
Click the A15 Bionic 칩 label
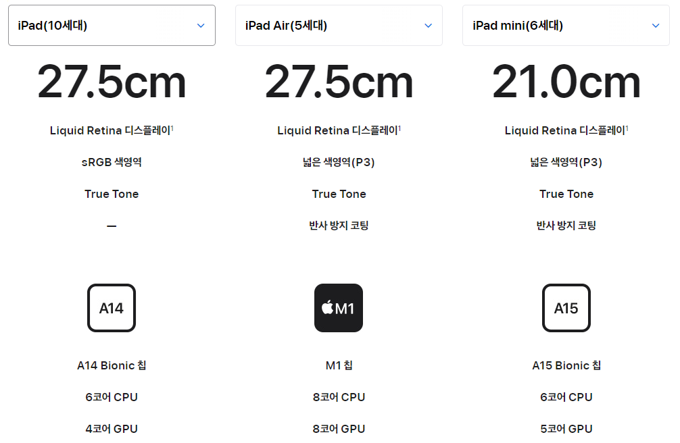[566, 365]
